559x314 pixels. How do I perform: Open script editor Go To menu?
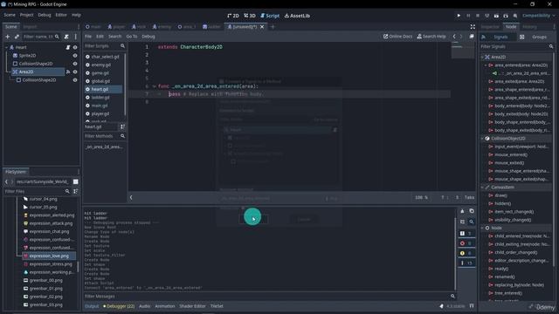[132, 37]
